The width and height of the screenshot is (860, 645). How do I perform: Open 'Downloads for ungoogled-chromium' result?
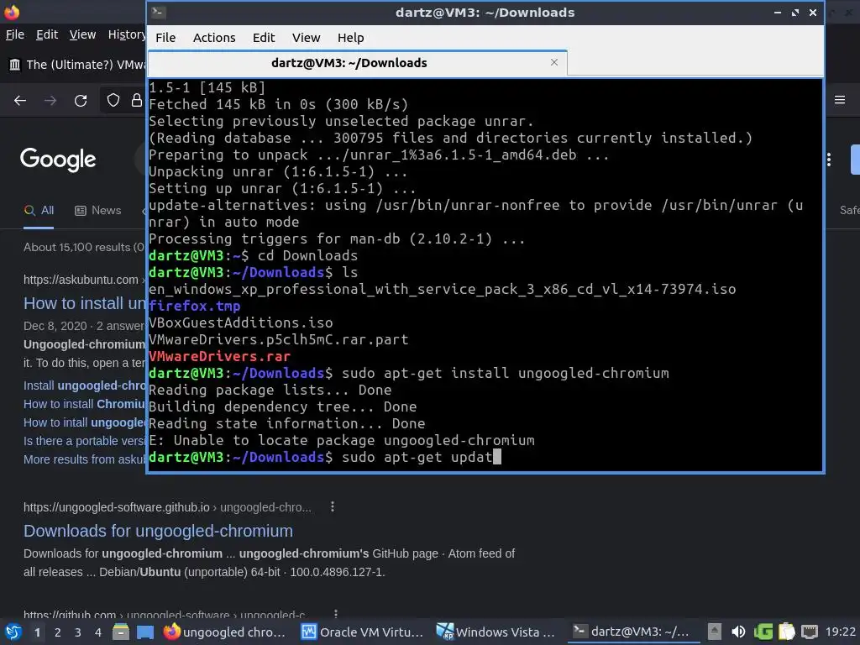[x=158, y=531]
